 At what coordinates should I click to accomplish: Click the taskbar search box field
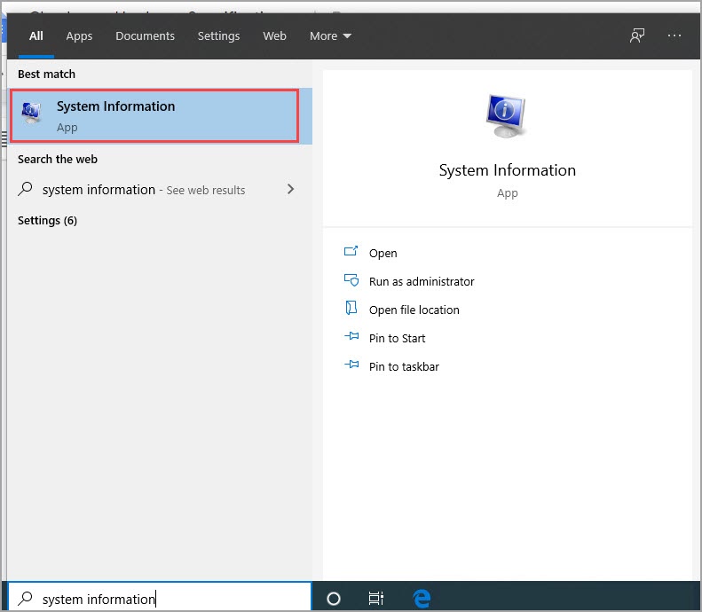160,598
